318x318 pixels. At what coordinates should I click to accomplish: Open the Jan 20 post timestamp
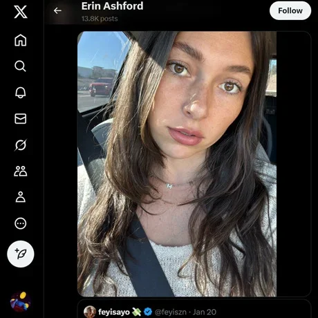click(205, 312)
